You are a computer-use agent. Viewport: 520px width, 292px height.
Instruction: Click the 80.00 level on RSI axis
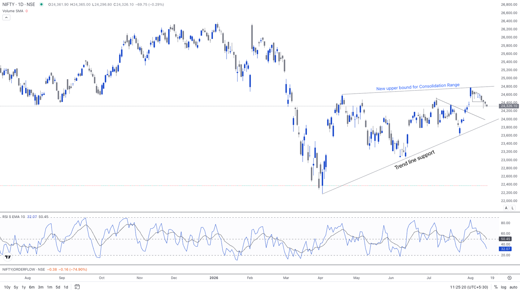(505, 223)
